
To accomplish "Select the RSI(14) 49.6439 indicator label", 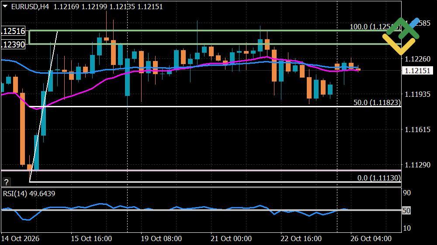I will click(29, 194).
